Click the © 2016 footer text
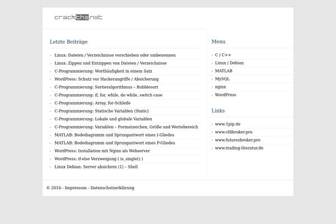Image resolution: width=336 pixels, height=224 pixels. tap(54, 188)
